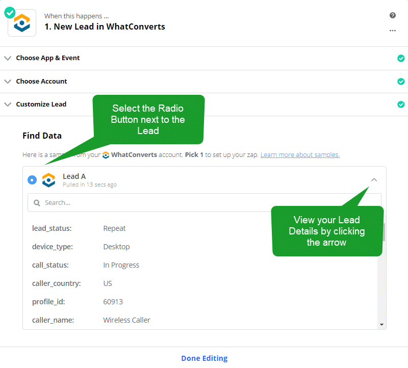Click the device_type field label

53,247
